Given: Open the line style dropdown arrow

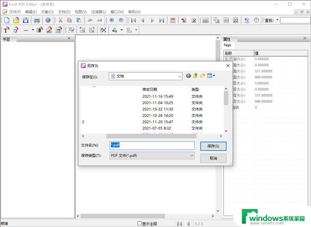Looking at the screenshot, I should pos(33,30).
